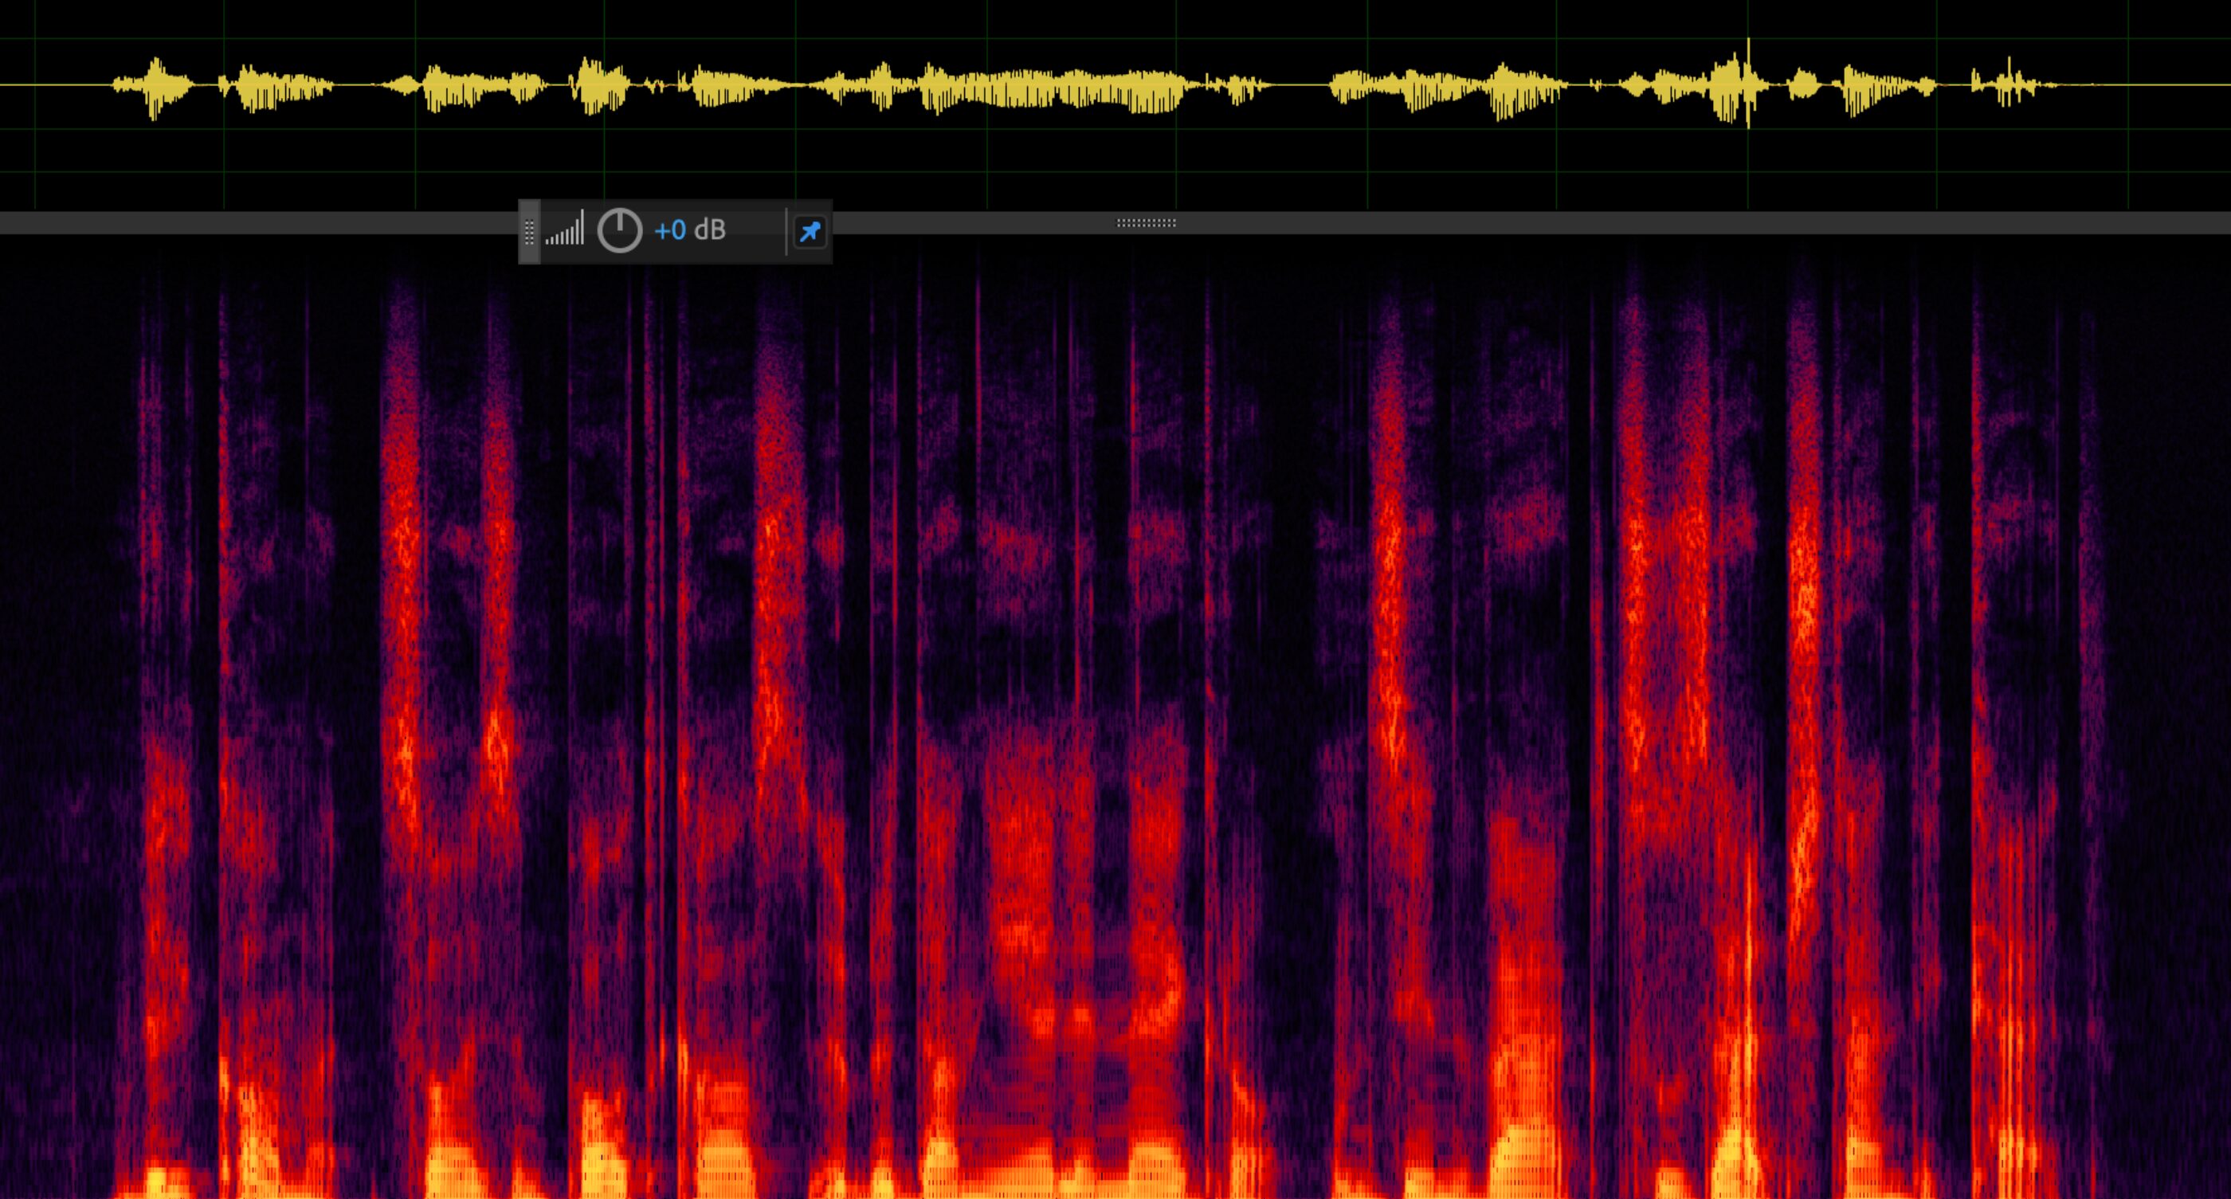Click the dB unit label in HUD
This screenshot has height=1199, width=2231.
[709, 230]
